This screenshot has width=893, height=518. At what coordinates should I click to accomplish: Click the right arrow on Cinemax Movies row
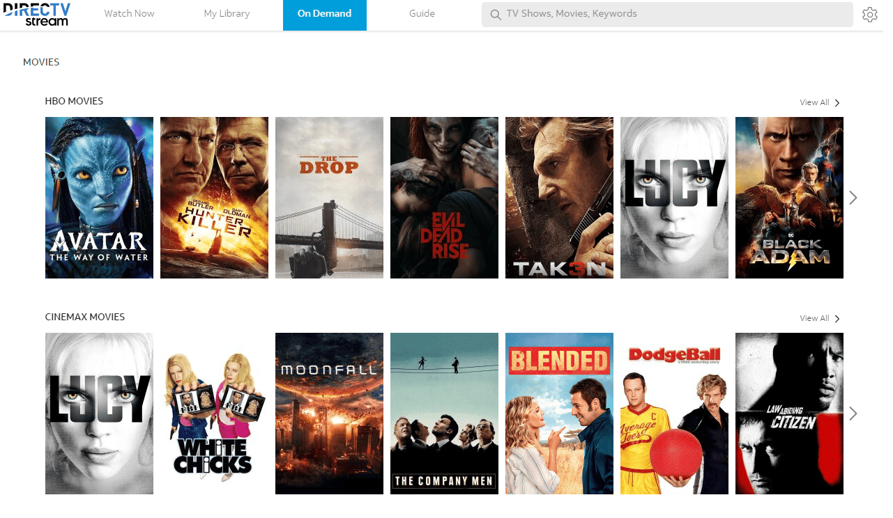pos(853,413)
